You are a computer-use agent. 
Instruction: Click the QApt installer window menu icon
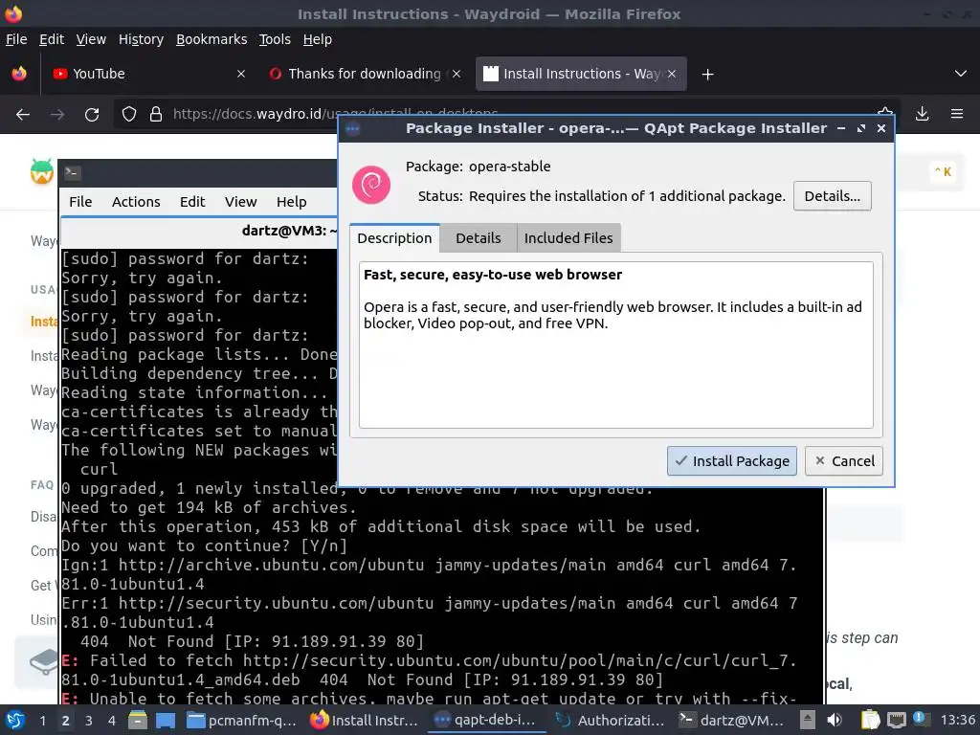[x=352, y=129]
